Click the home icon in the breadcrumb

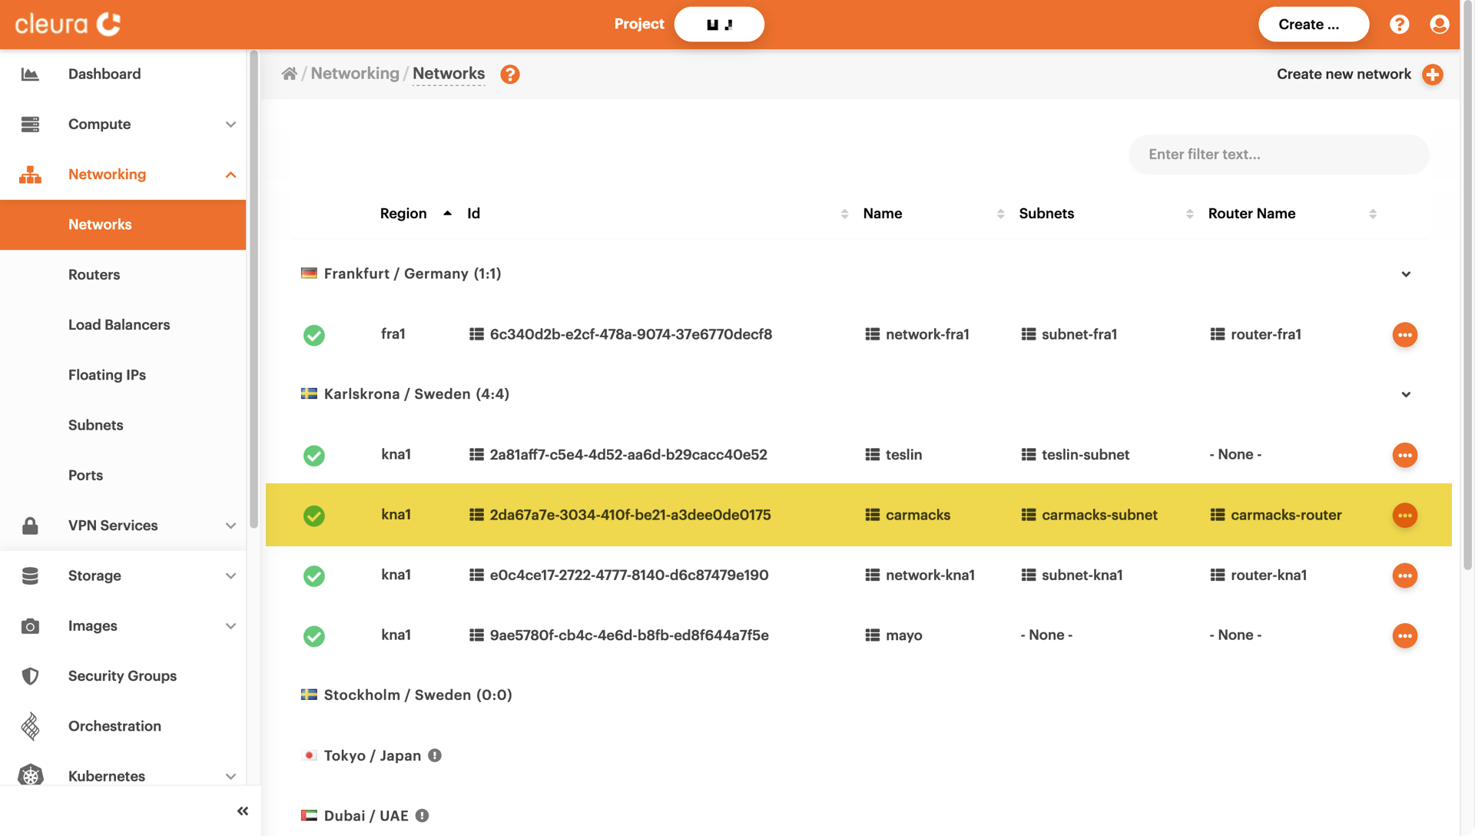[x=289, y=74]
